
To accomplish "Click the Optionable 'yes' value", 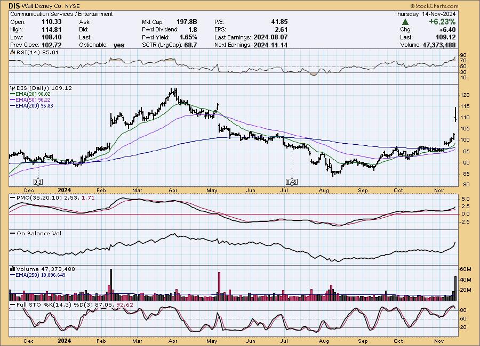I will 119,45.
